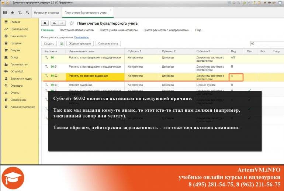The height and width of the screenshot is (191, 284).
Task: Click the АП value in row 60
Action: [233, 58]
